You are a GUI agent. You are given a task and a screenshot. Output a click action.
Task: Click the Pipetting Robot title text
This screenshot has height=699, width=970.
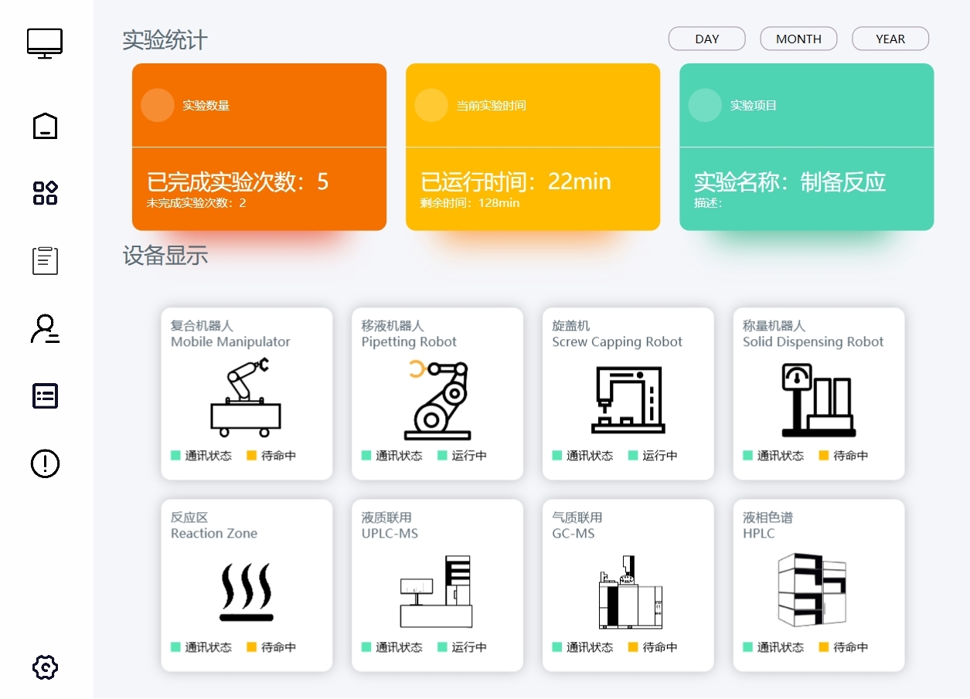click(409, 341)
